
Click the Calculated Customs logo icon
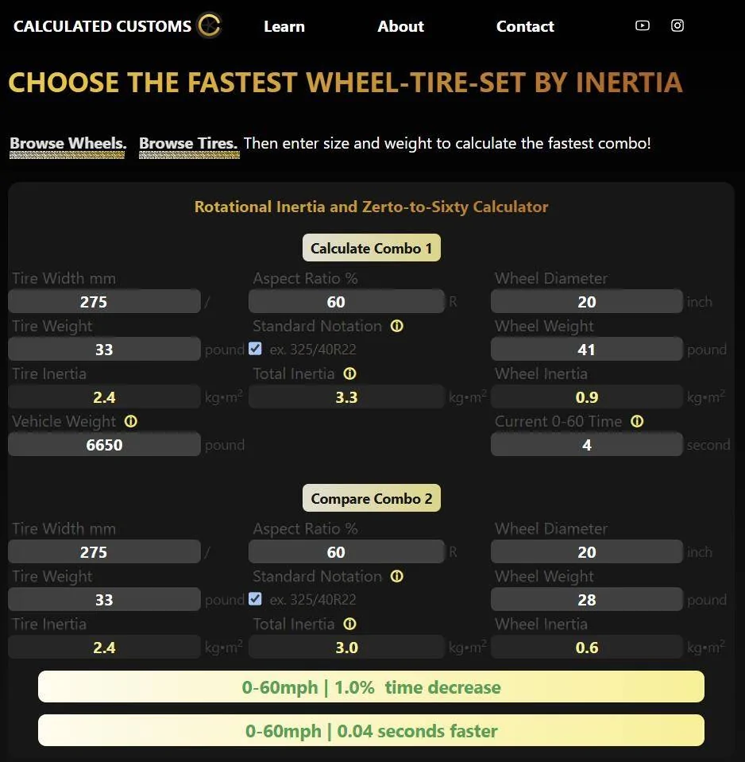click(x=209, y=26)
